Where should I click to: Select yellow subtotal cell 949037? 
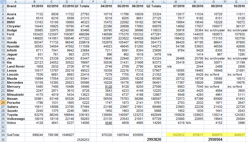coord(236,135)
